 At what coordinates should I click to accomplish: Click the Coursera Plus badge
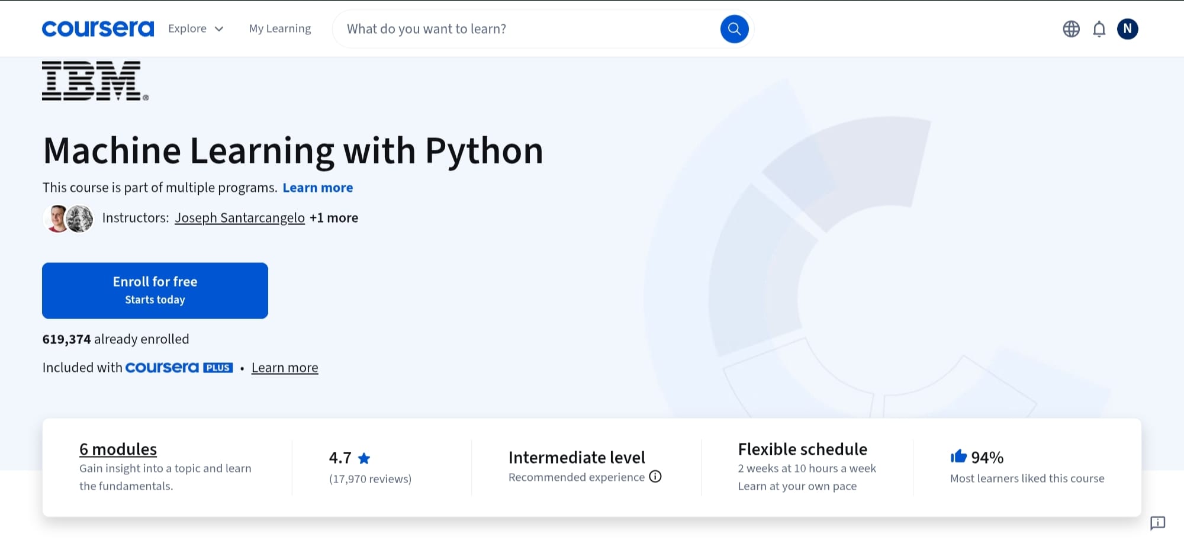tap(179, 367)
